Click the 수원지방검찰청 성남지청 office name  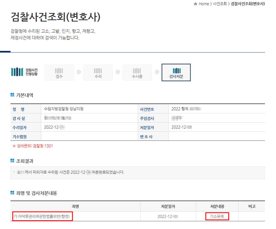(64, 109)
